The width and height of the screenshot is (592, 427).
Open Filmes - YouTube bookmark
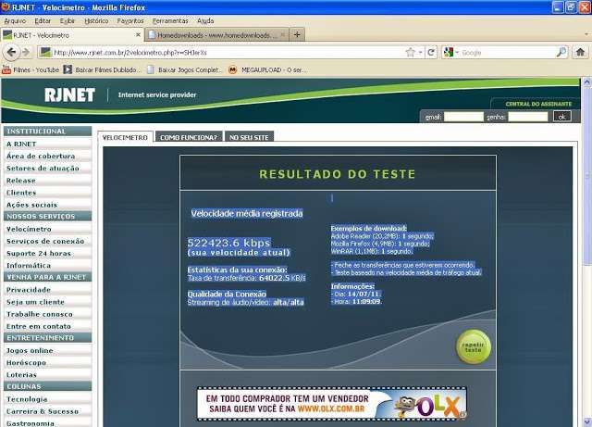click(x=31, y=69)
